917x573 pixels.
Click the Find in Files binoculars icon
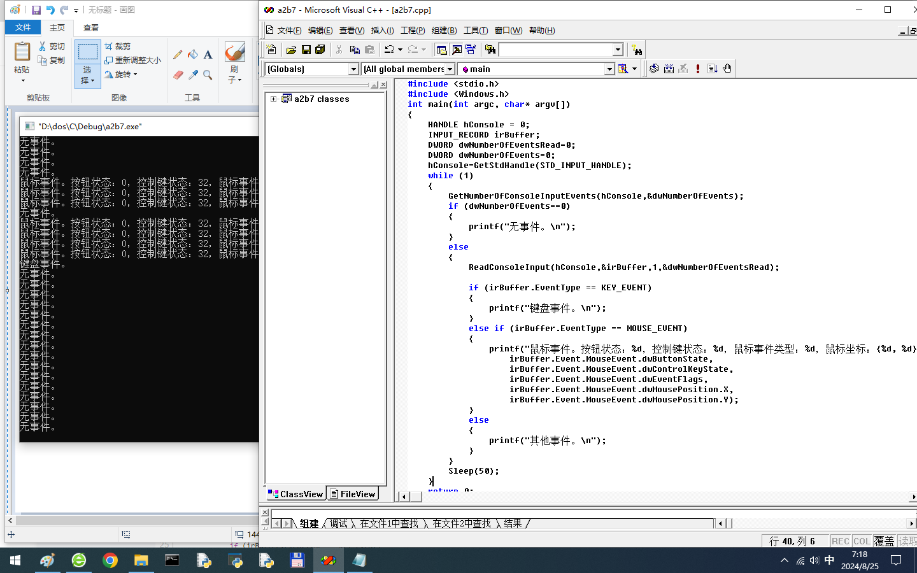490,50
